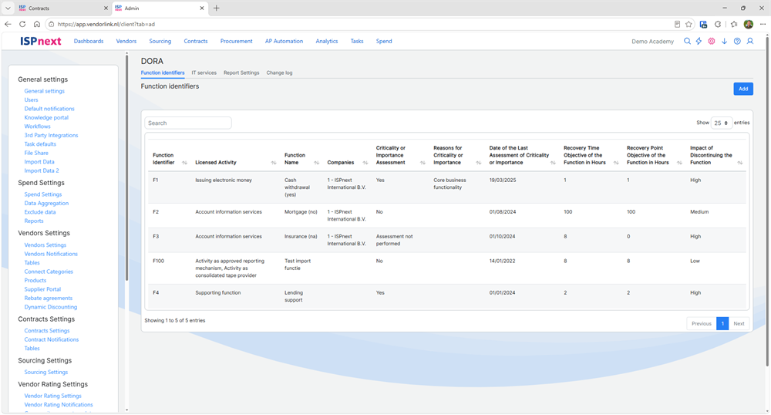Viewport: 771px width, 415px height.
Task: Click the F100 function identifier cell
Action: click(x=158, y=261)
